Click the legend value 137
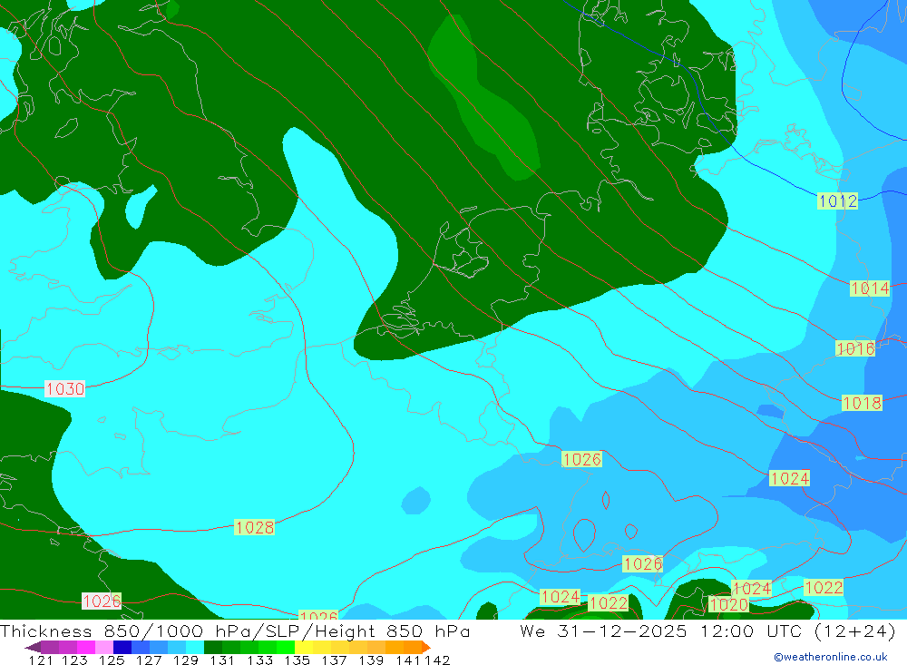 click(334, 660)
